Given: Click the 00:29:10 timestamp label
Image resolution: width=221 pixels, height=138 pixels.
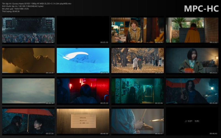Looking at the screenshot, I should click(x=104, y=103).
